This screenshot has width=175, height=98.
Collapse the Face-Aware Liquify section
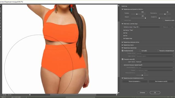pyautogui.click(x=122, y=24)
